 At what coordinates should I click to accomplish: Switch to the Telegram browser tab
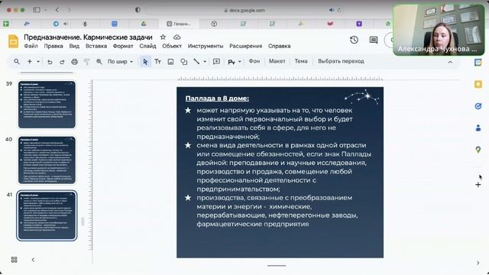click(x=56, y=24)
